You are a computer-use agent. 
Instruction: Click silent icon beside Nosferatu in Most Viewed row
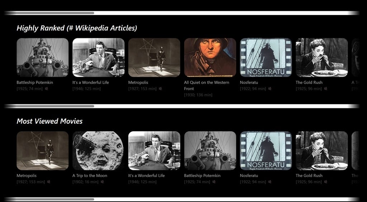click(270, 182)
